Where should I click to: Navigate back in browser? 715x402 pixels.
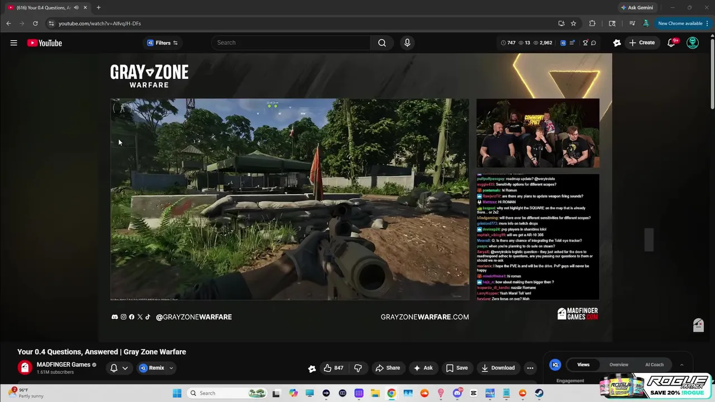pos(8,23)
